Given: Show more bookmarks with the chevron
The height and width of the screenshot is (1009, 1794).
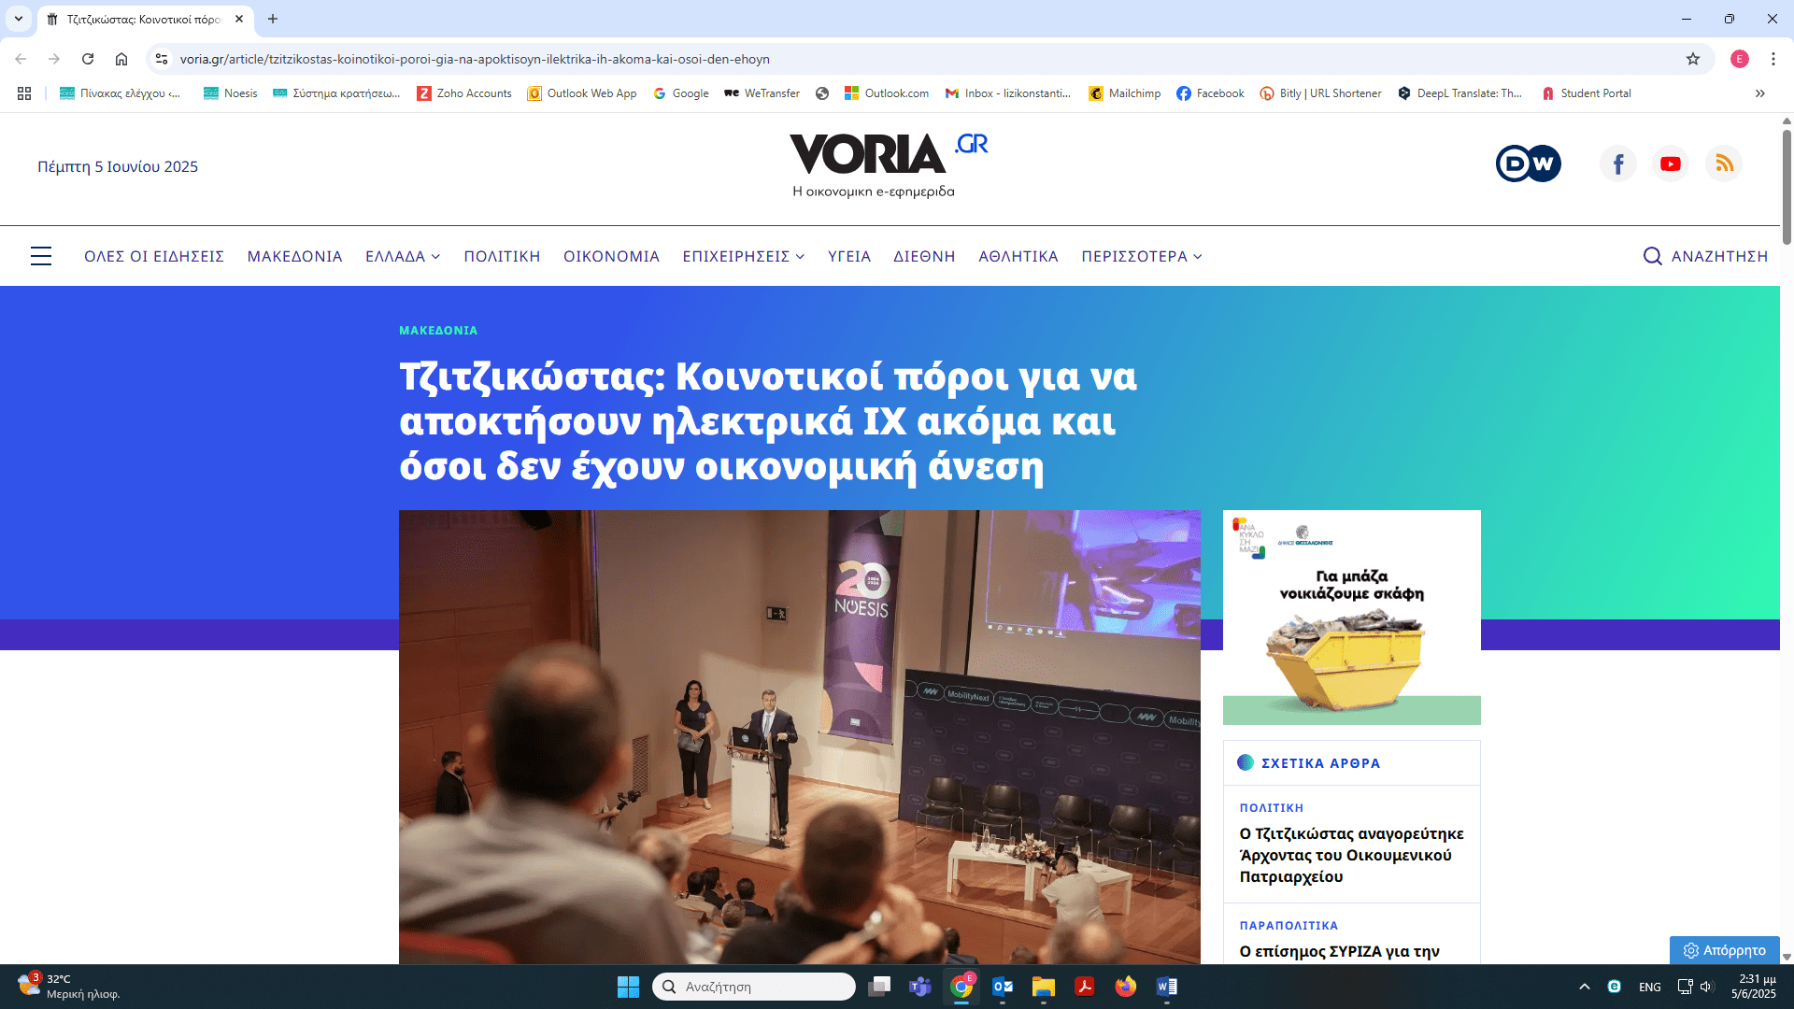Looking at the screenshot, I should pos(1760,93).
